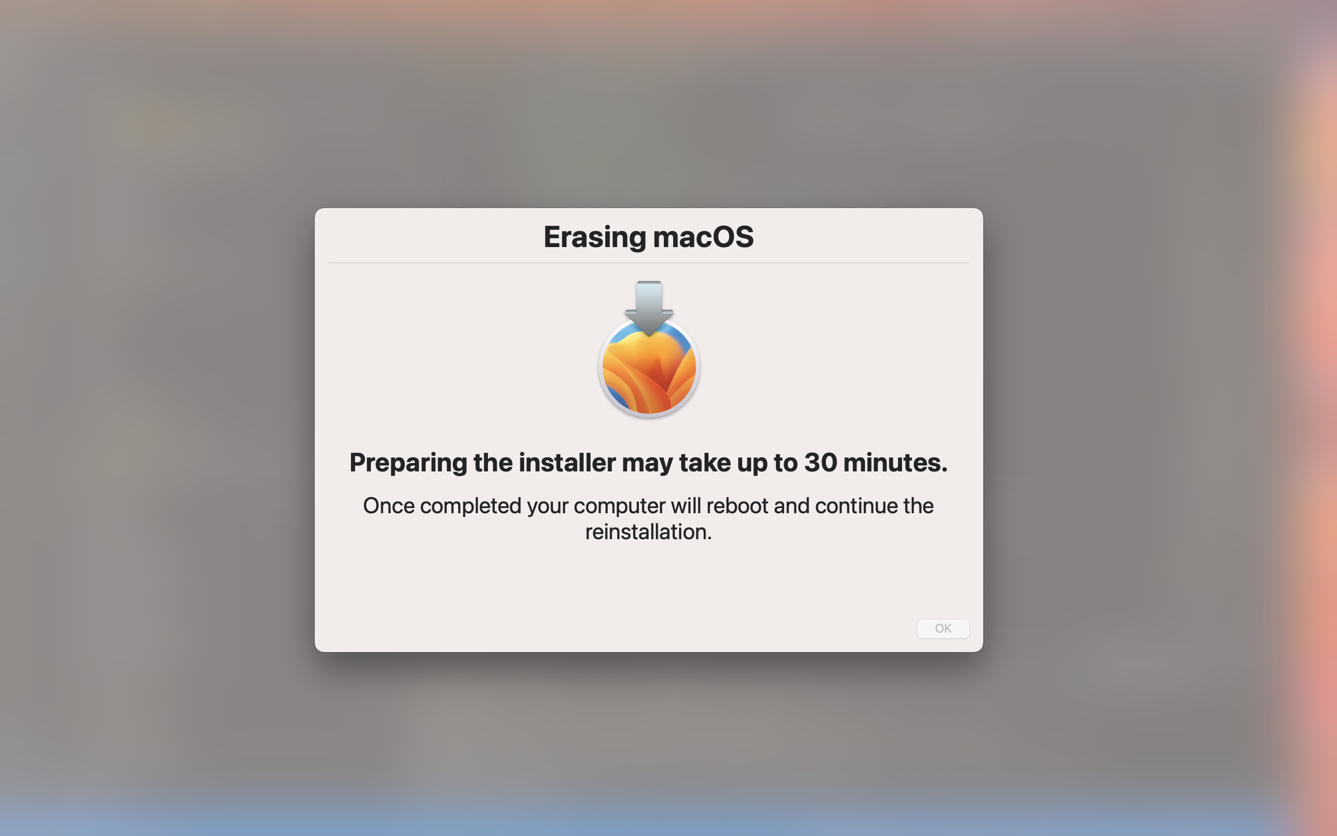Click "continue the" in the description line
This screenshot has height=836, width=1337.
click(x=874, y=505)
